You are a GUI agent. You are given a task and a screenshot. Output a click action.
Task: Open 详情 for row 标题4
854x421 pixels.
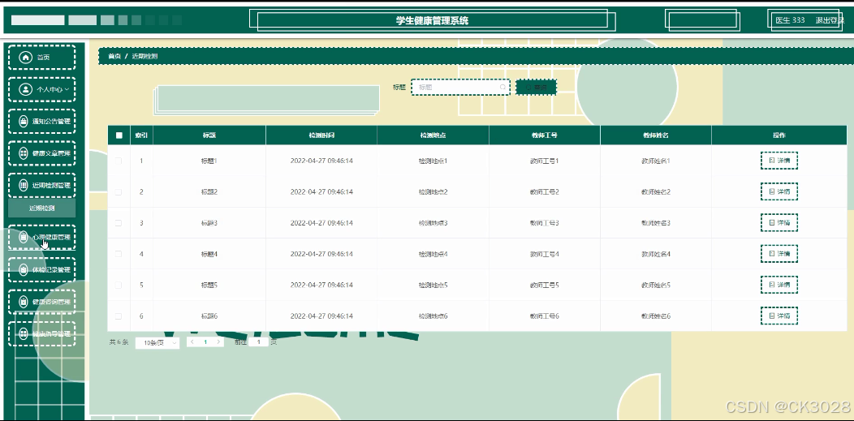point(779,254)
